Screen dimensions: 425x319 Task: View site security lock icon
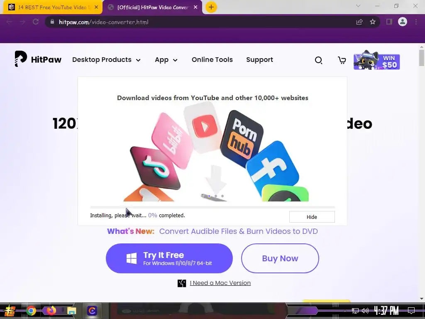[x=52, y=22]
